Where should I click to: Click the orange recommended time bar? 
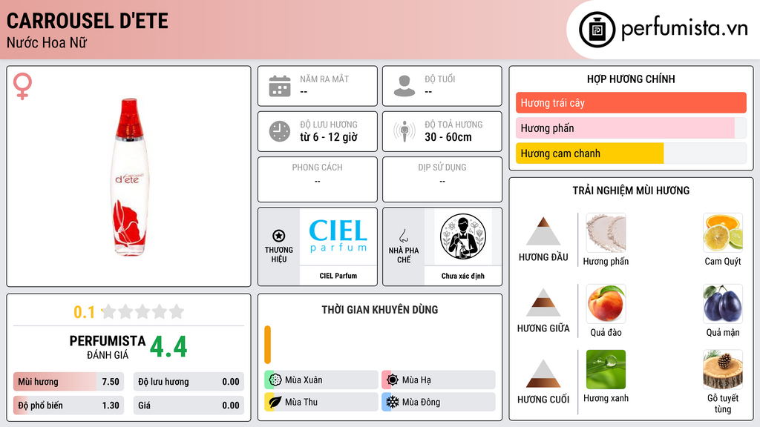point(267,345)
